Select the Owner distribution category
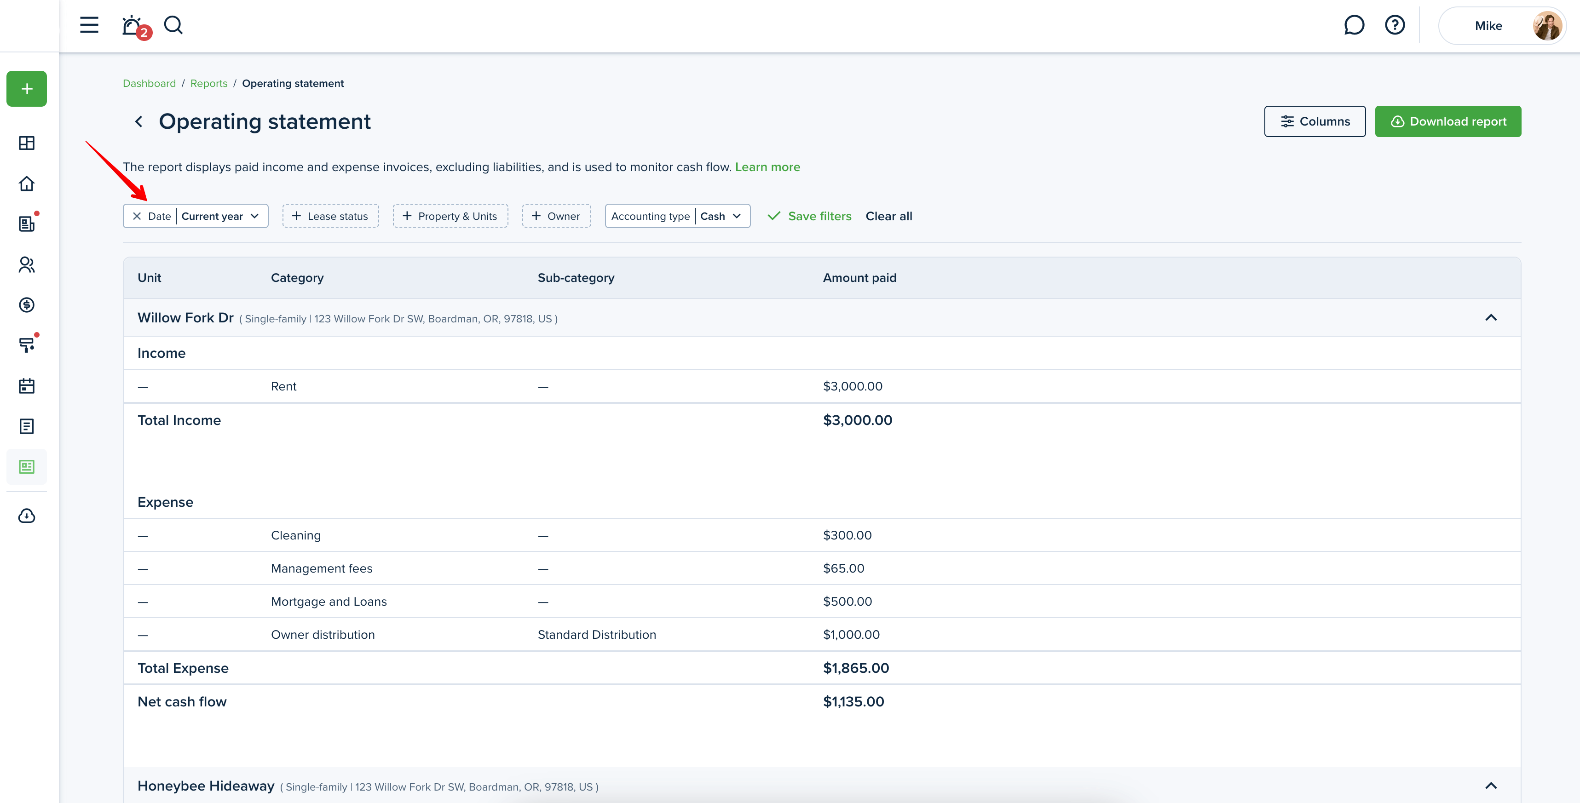 (323, 634)
